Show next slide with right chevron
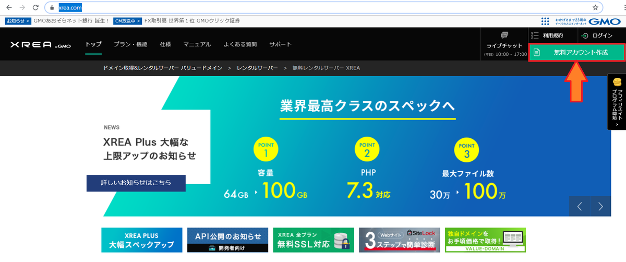 click(600, 207)
